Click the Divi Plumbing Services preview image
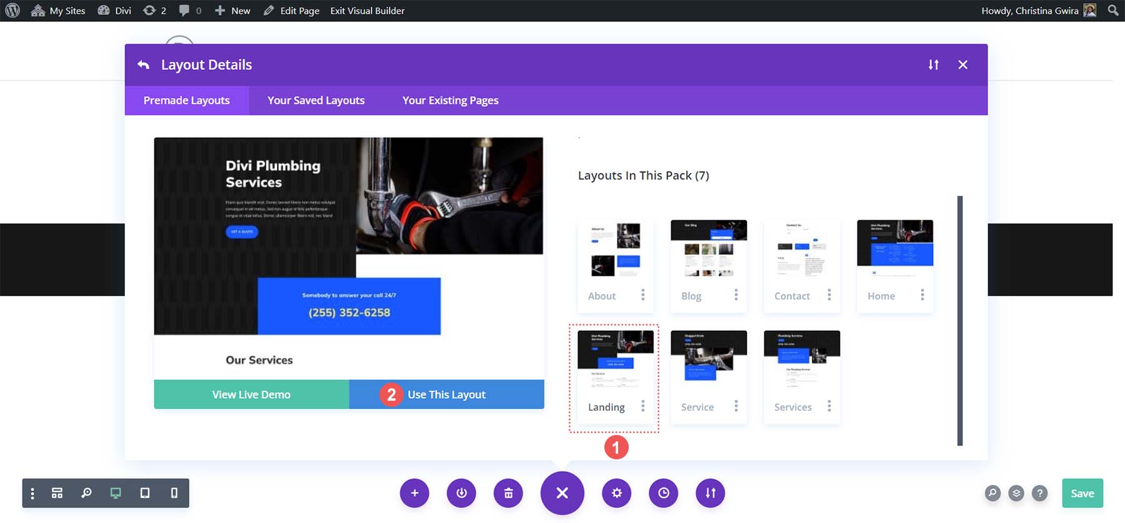This screenshot has width=1125, height=523. (349, 258)
